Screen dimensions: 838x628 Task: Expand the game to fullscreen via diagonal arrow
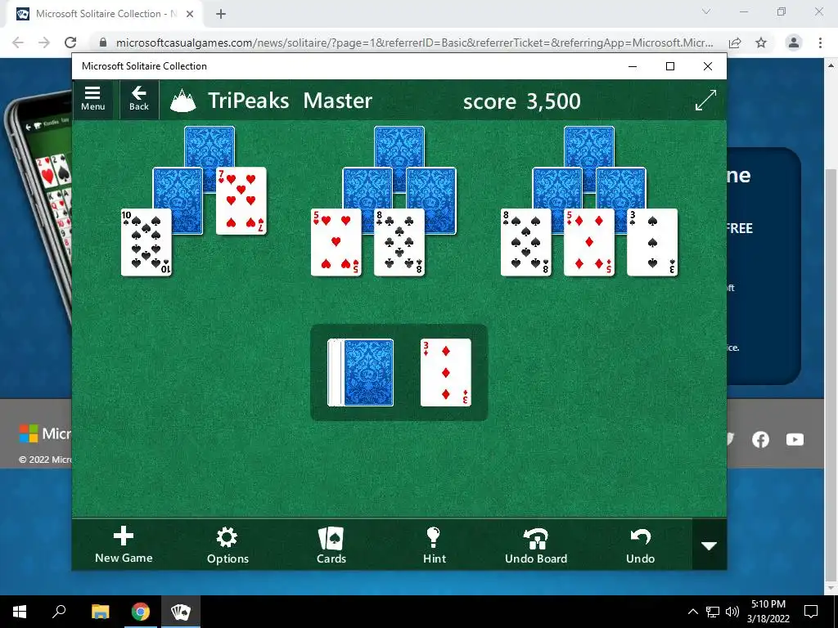[x=705, y=100]
